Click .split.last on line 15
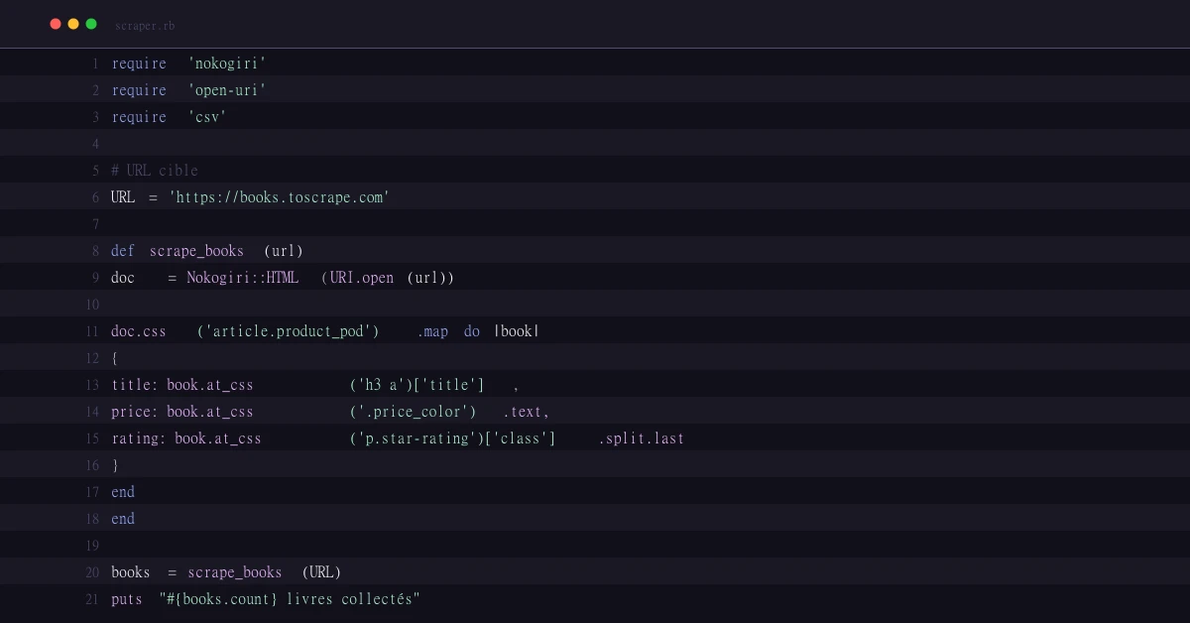Viewport: 1190px width, 623px height. (642, 438)
